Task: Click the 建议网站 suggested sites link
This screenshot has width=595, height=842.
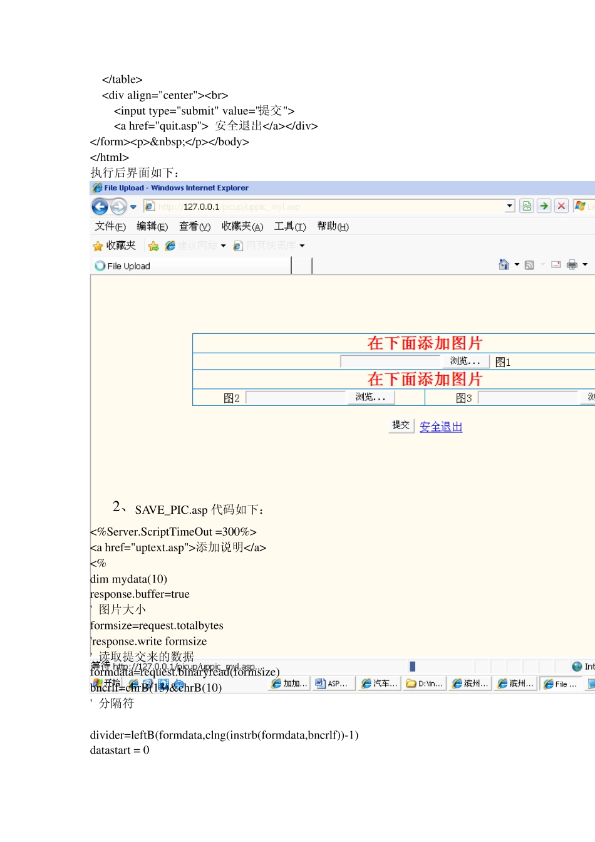Action: pyautogui.click(x=192, y=246)
